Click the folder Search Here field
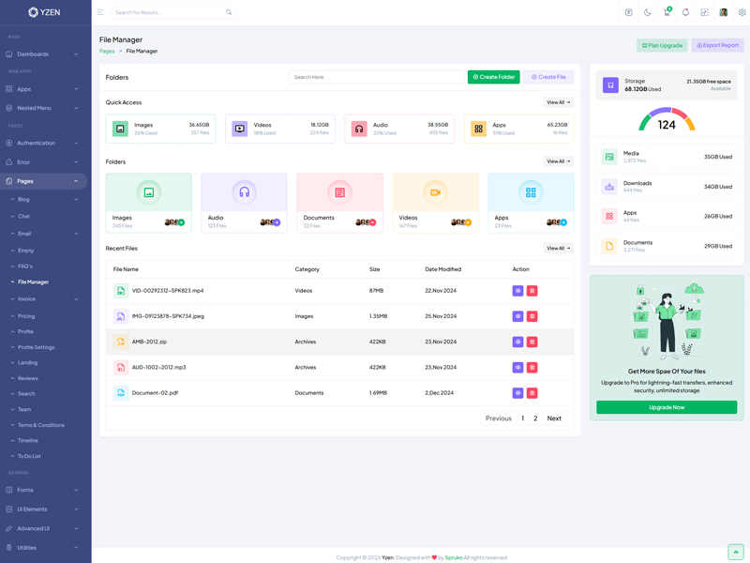This screenshot has width=750, height=563. coord(377,77)
